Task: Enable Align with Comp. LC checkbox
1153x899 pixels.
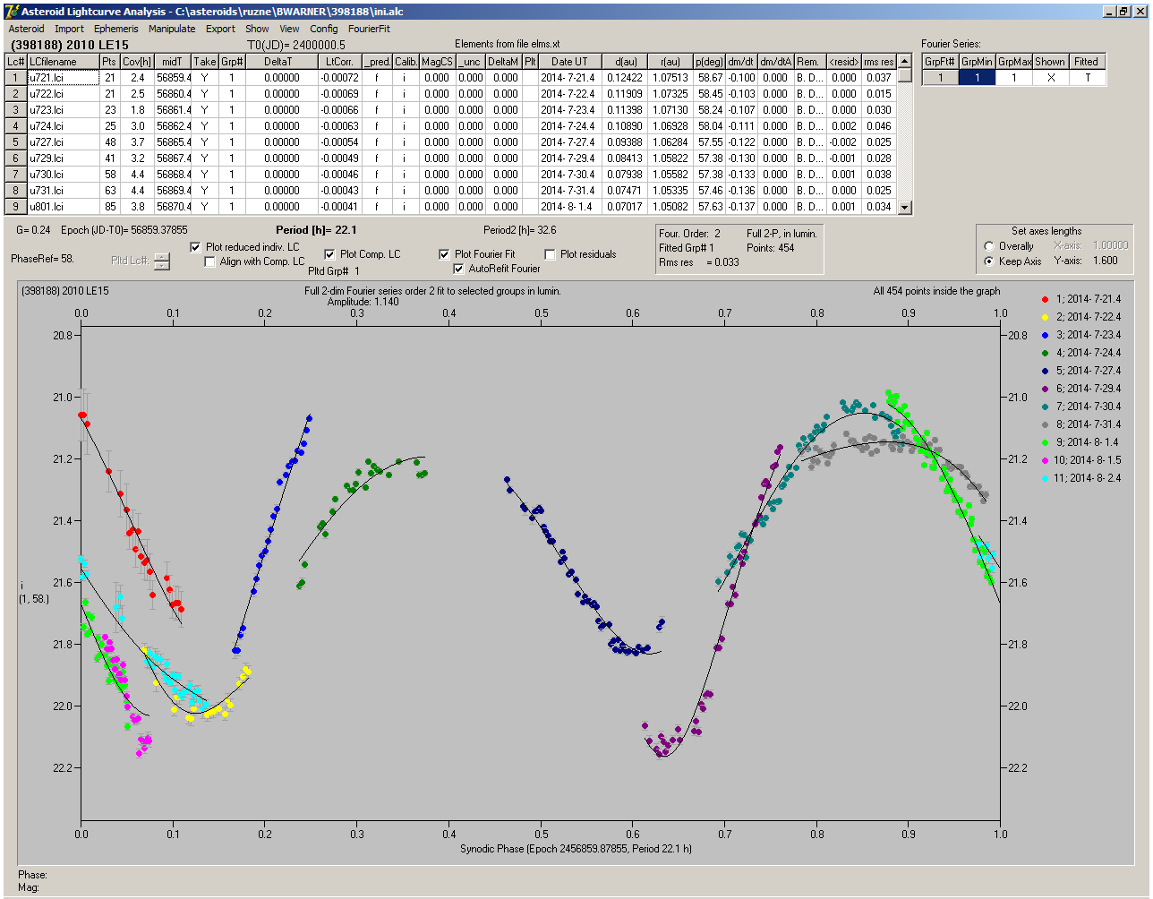Action: (x=210, y=261)
